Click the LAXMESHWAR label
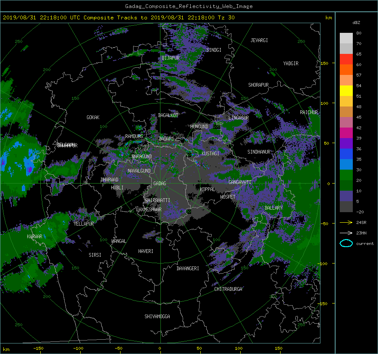The image size is (378, 354). point(149,210)
